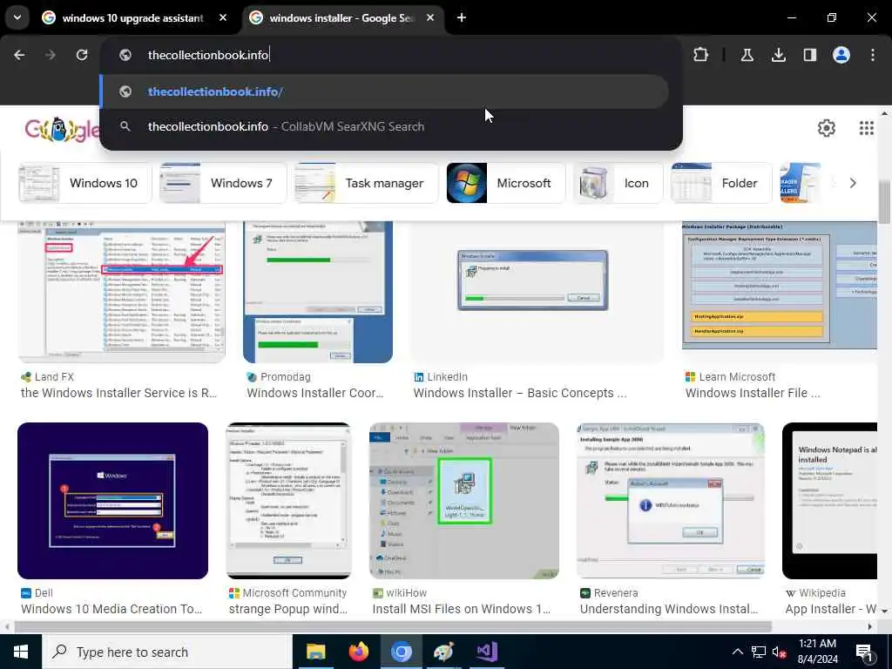Image resolution: width=892 pixels, height=669 pixels.
Task: Close the windows 10 upgrade assistant tab
Action: click(223, 17)
